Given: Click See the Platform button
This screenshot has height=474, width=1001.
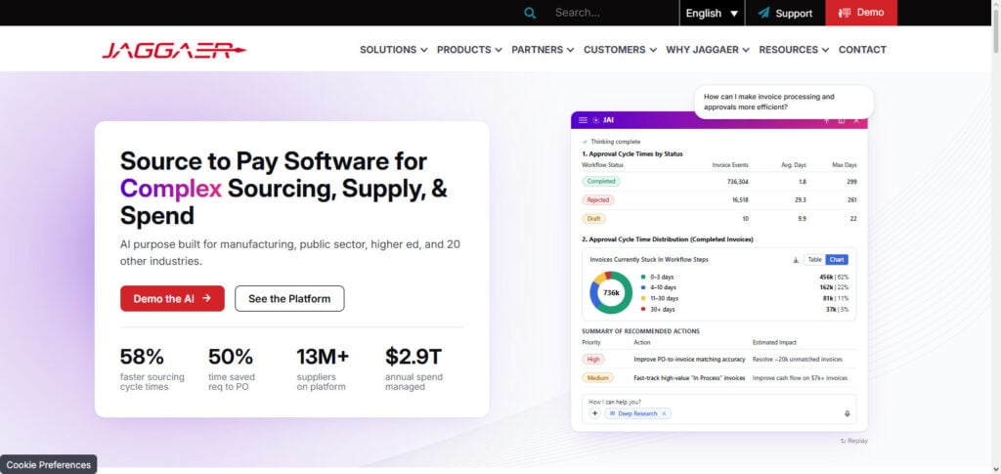Looking at the screenshot, I should tap(289, 298).
